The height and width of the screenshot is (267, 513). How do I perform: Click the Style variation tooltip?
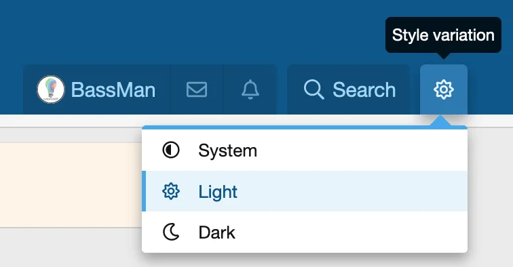pos(443,35)
